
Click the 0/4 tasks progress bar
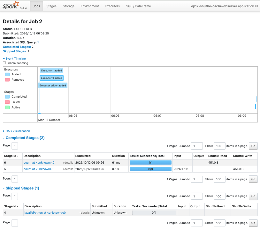154,213
